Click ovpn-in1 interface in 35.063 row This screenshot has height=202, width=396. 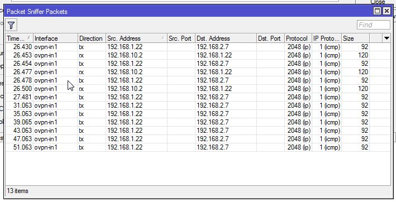click(46, 114)
